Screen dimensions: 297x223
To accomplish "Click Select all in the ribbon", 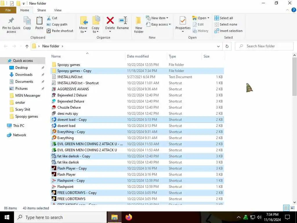I will coord(224,18).
